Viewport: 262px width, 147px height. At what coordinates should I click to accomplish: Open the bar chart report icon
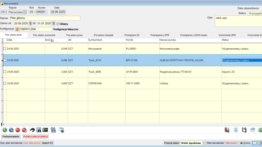tap(227, 130)
